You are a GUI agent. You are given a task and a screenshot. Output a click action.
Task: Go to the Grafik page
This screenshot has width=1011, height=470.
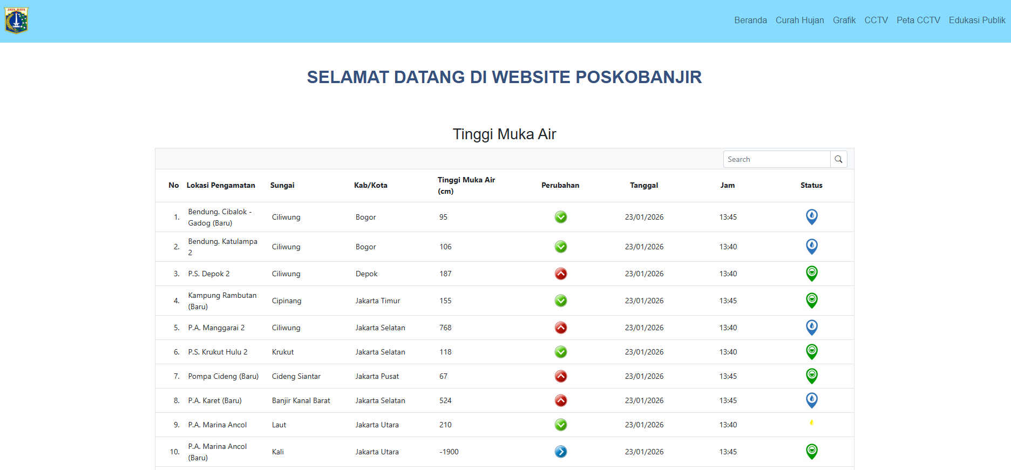point(844,21)
